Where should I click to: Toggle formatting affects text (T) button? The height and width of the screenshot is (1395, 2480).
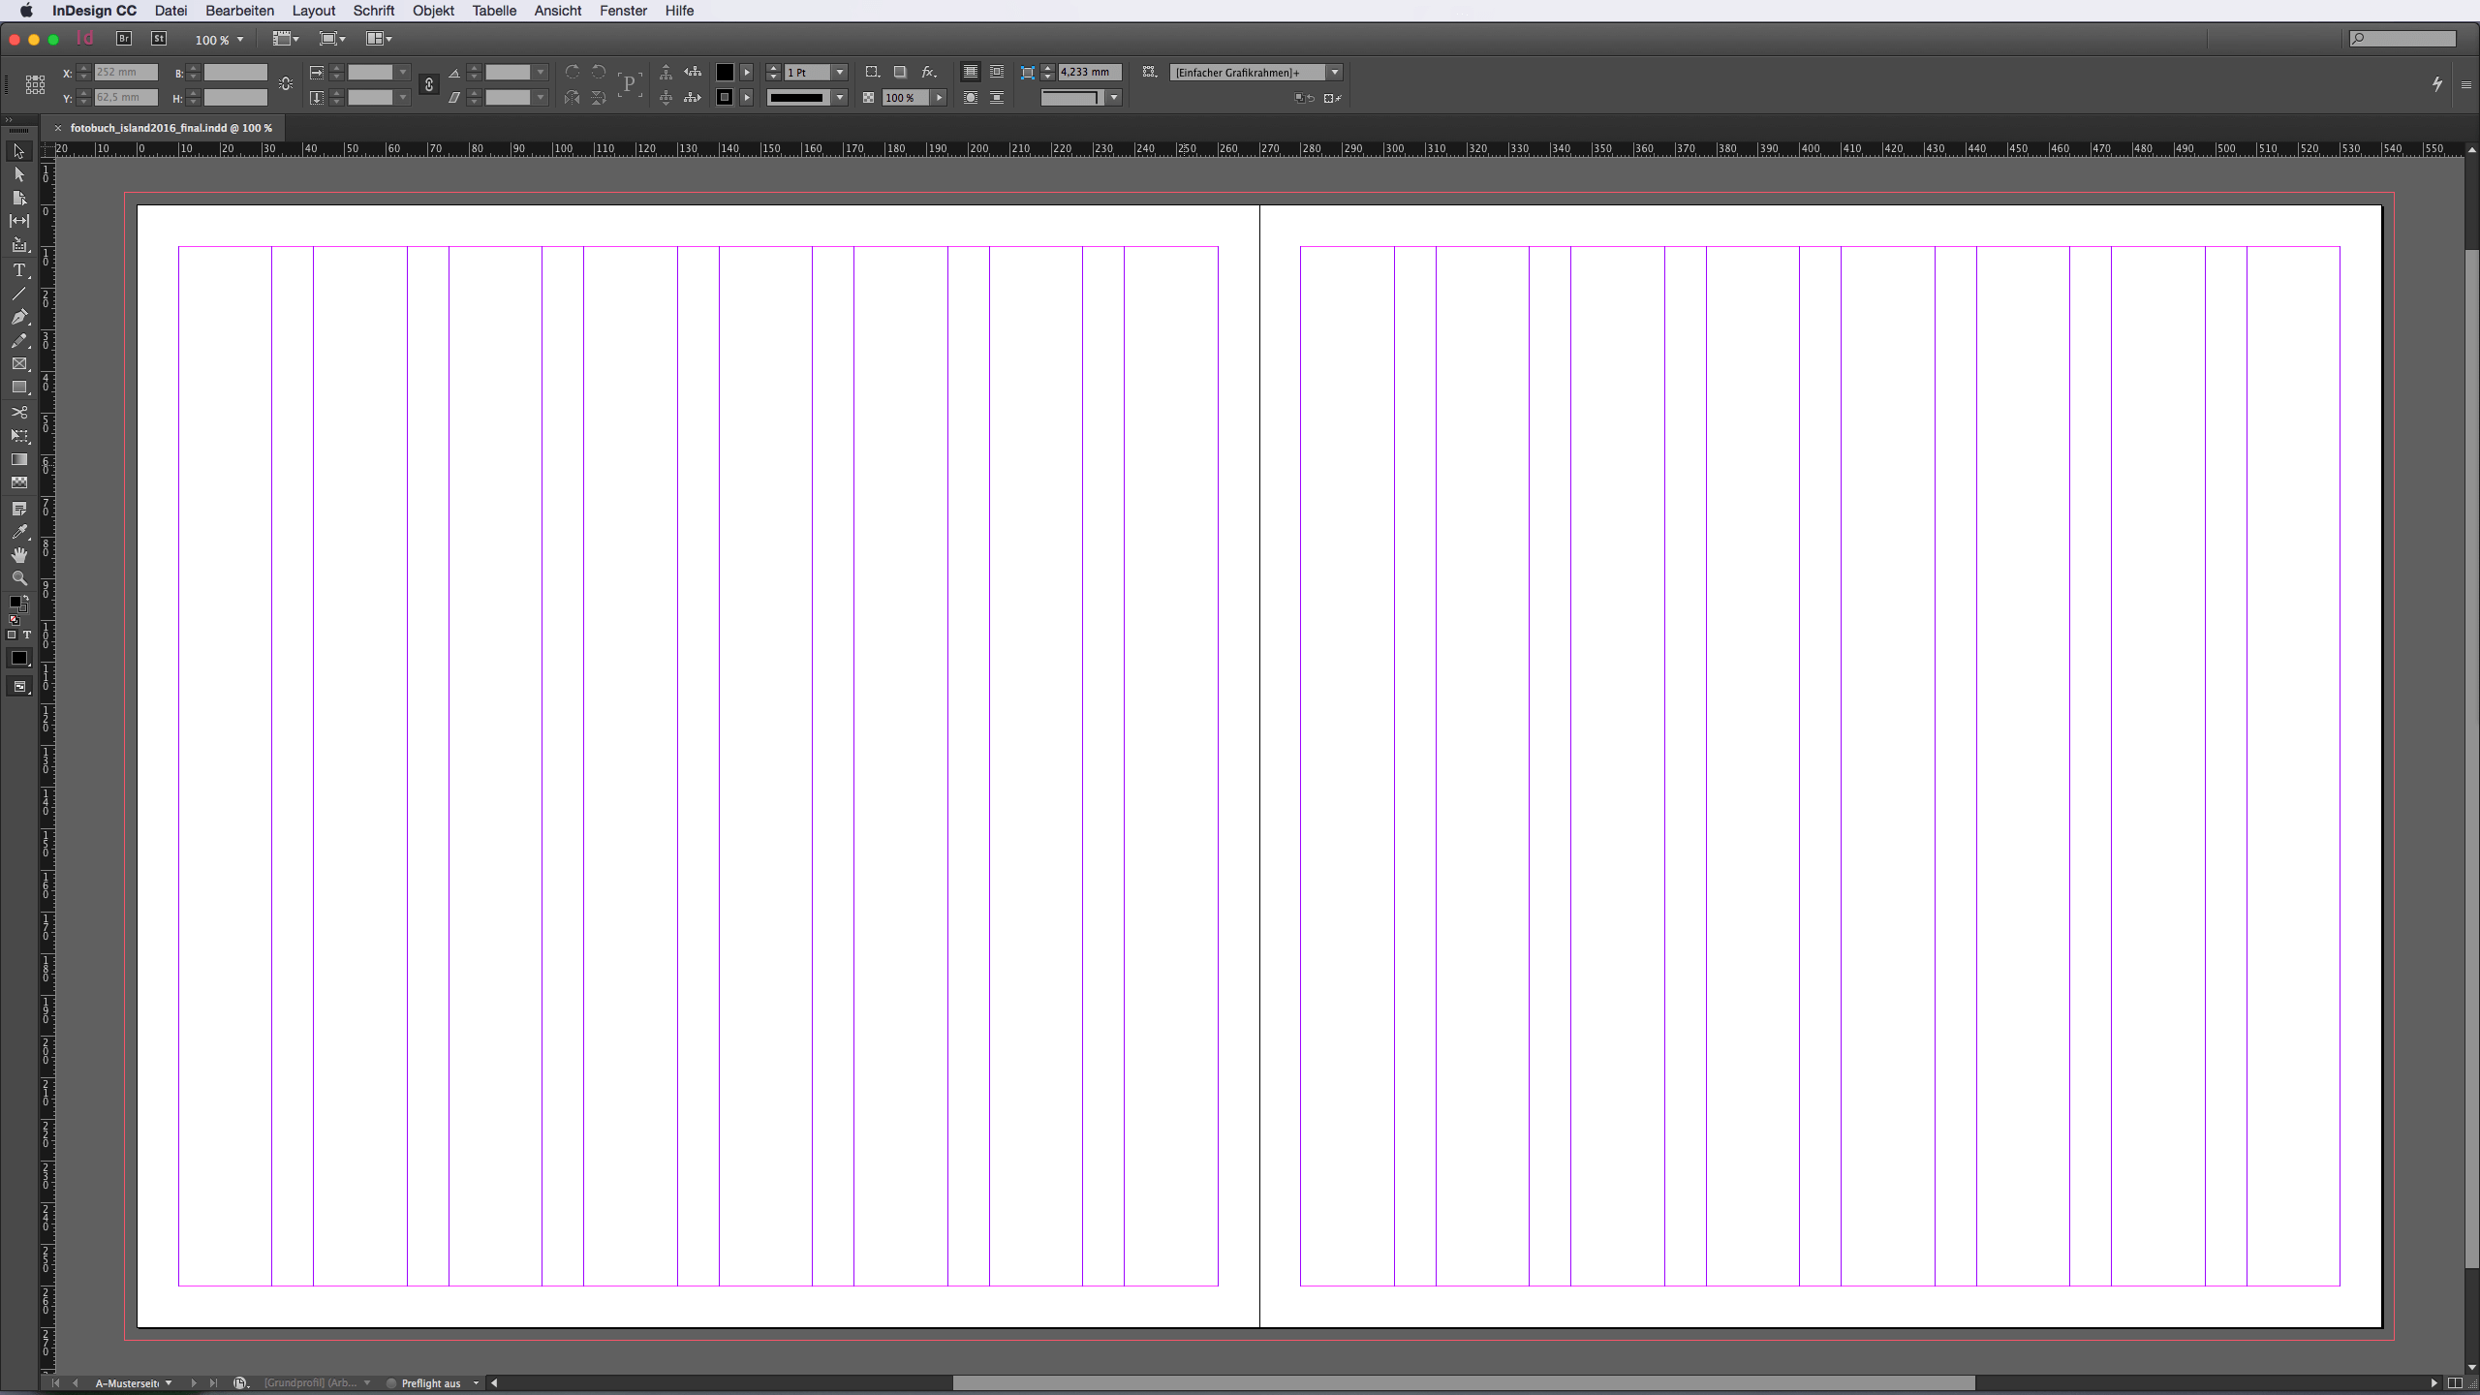[x=27, y=635]
